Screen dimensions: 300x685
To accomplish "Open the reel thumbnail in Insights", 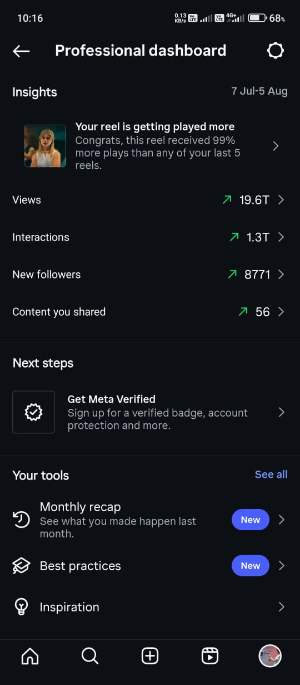I will (x=45, y=146).
